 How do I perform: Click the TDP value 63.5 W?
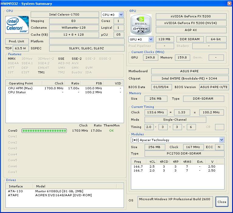pyautogui.click(x=21, y=48)
